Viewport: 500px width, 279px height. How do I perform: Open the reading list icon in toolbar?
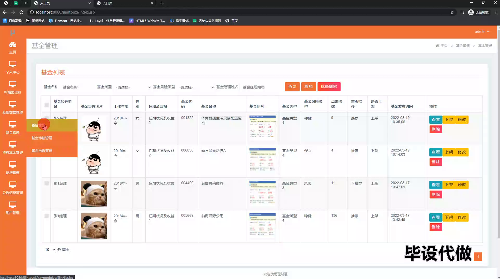pos(462,12)
